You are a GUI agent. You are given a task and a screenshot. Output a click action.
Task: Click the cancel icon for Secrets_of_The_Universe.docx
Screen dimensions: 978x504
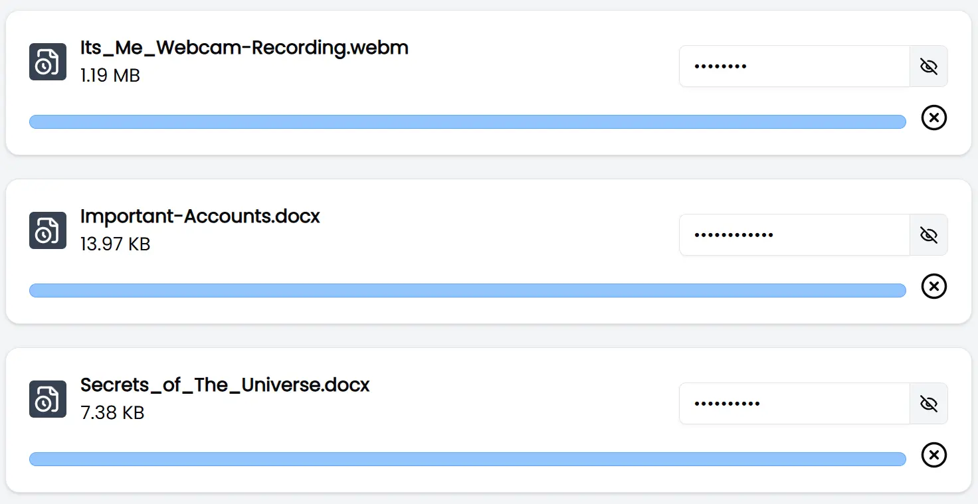pos(933,455)
